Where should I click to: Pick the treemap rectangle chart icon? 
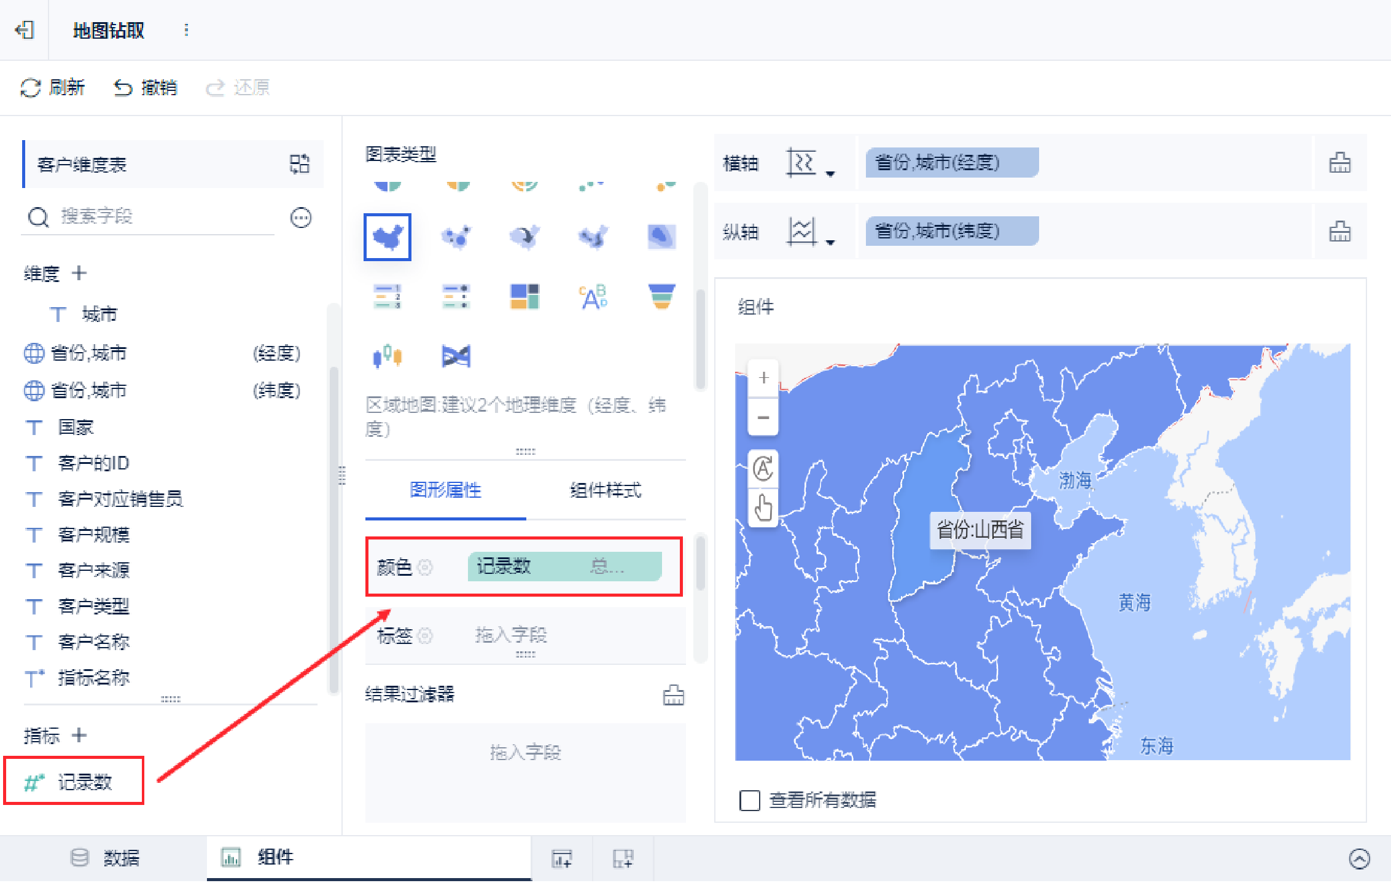pyautogui.click(x=524, y=296)
